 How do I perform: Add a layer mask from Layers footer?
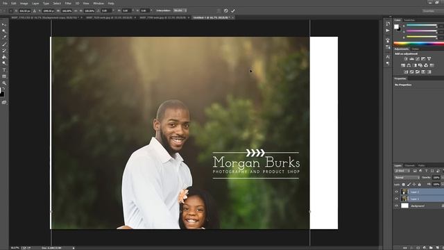(418, 248)
